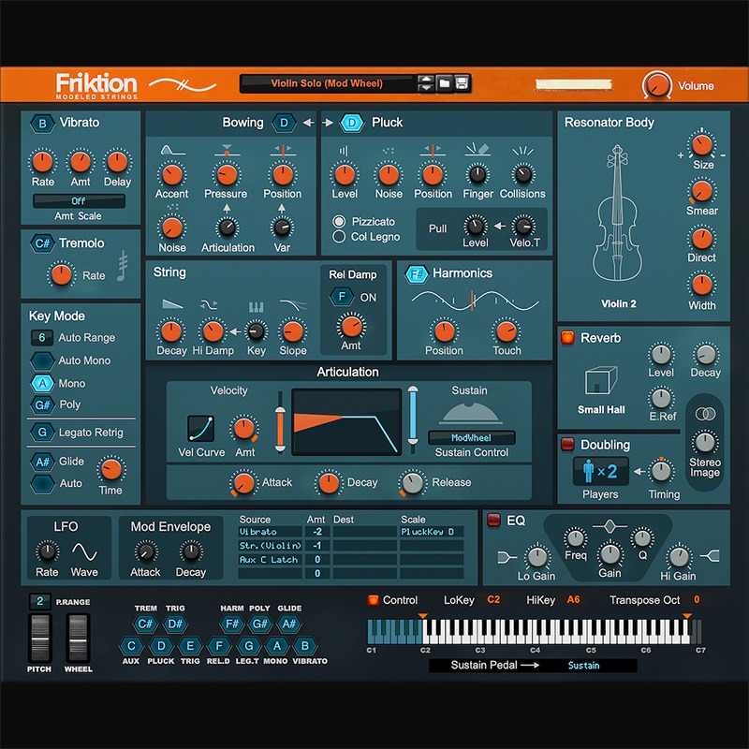
Task: Open the Vibrato mod source slot
Action: pos(270,532)
